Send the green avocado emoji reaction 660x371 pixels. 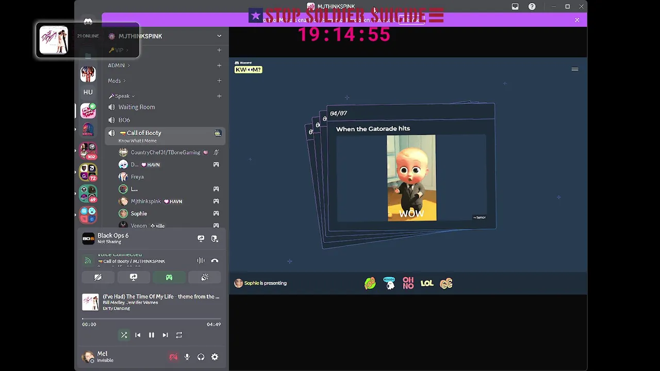[x=370, y=283]
